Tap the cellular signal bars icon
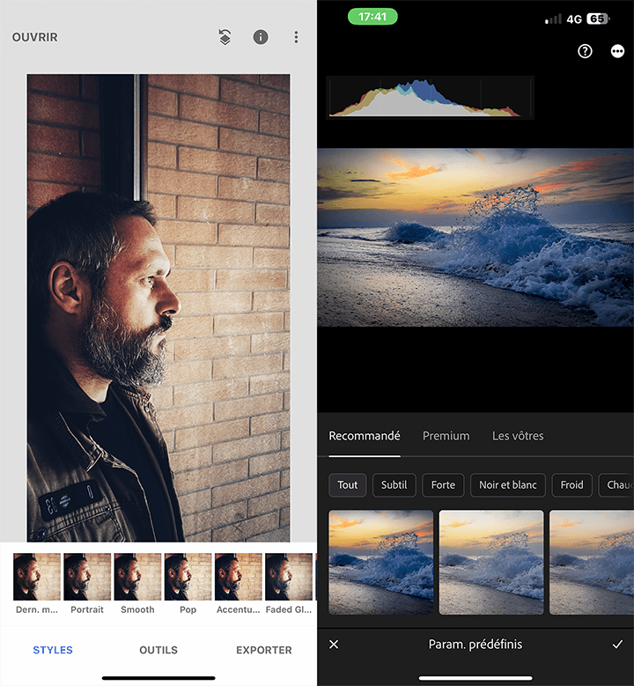 pos(553,18)
